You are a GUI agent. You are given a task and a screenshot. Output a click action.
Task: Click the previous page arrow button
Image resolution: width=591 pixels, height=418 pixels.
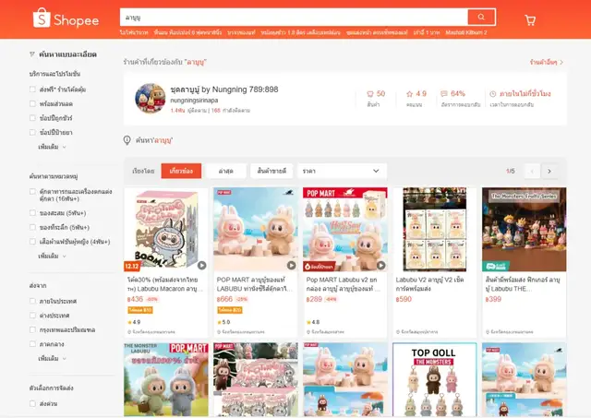[x=533, y=171]
